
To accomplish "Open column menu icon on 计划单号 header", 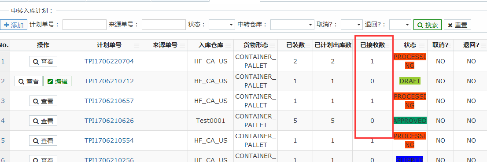I will [137, 46].
